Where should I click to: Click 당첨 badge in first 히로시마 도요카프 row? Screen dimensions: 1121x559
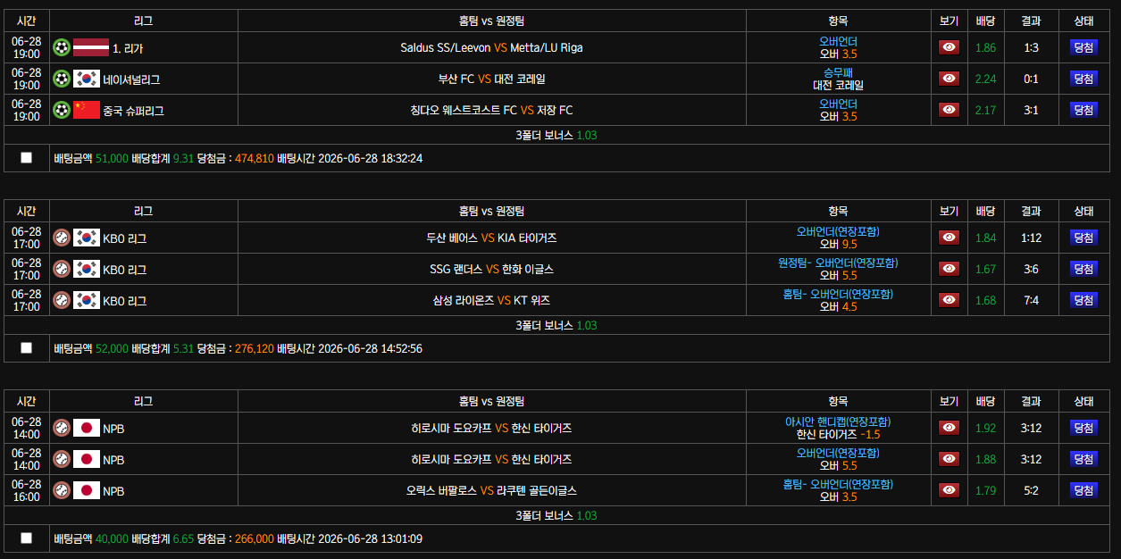pyautogui.click(x=1083, y=428)
